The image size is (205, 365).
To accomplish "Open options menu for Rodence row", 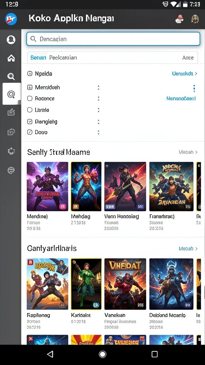I will 99,98.
